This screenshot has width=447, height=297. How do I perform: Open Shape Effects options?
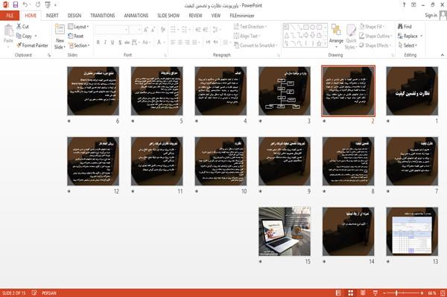[x=375, y=45]
